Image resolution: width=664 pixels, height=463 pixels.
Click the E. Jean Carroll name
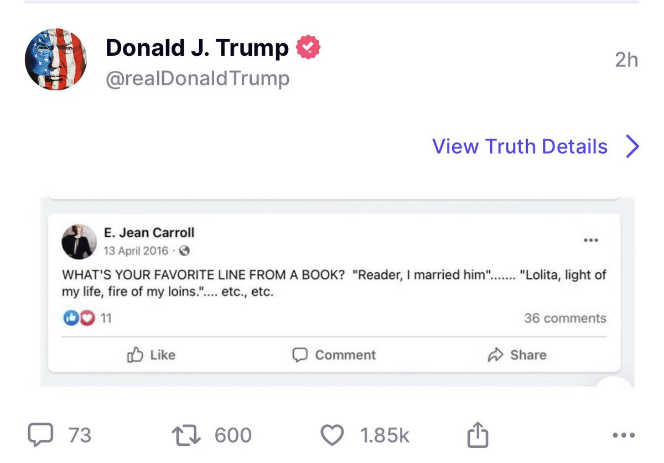pos(149,232)
